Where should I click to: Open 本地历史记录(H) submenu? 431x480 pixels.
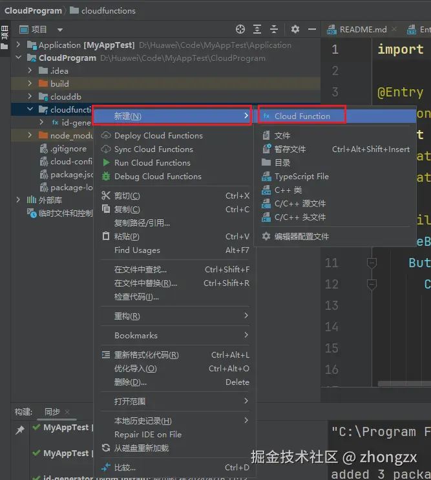pos(175,421)
